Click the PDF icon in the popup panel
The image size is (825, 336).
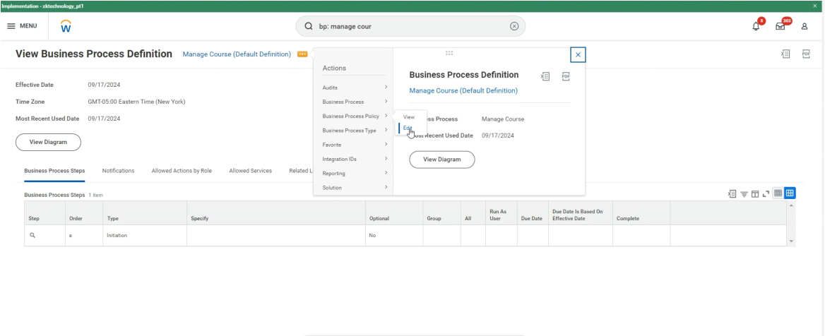click(x=566, y=76)
